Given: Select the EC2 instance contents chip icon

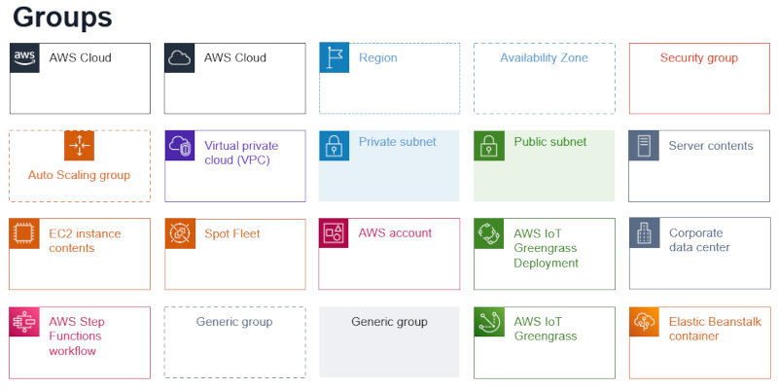Looking at the screenshot, I should [x=24, y=233].
